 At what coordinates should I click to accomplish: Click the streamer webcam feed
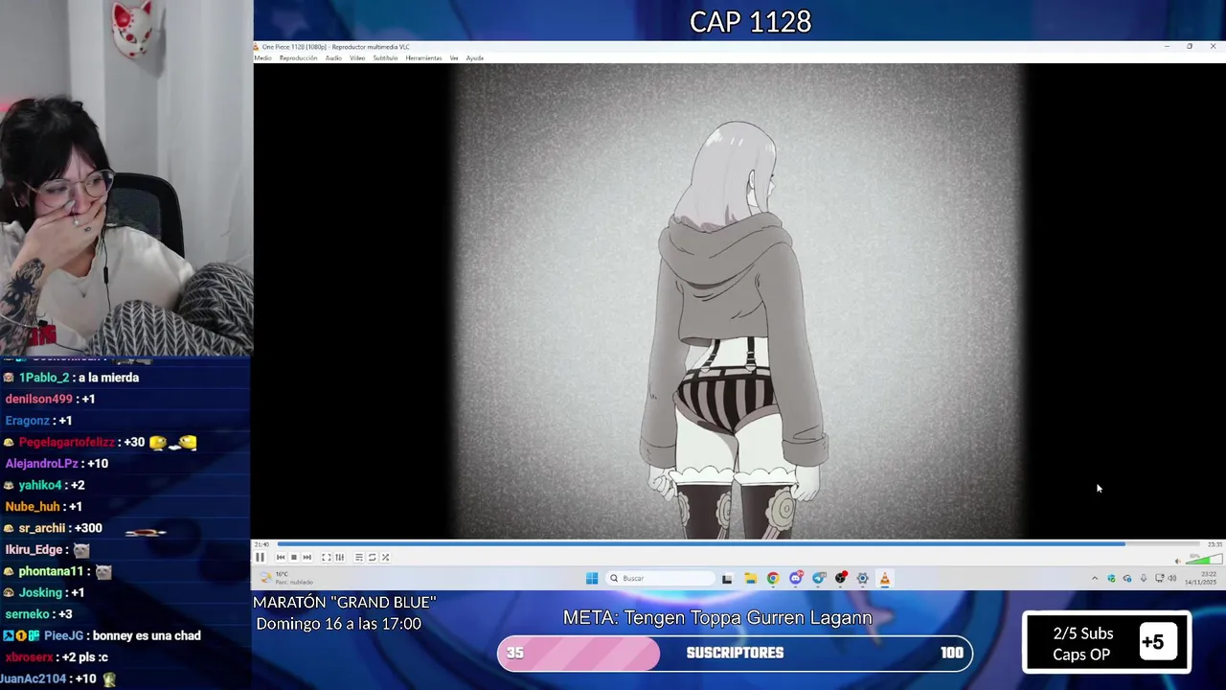pos(126,177)
